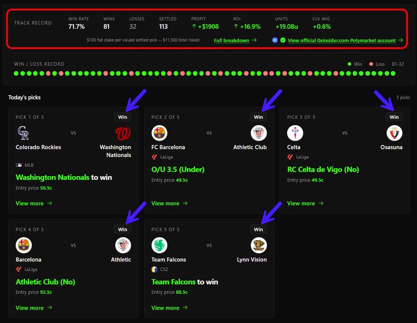Screen dimensions: 417x323
Task: Open the Full breakdown link
Action: pyautogui.click(x=231, y=41)
